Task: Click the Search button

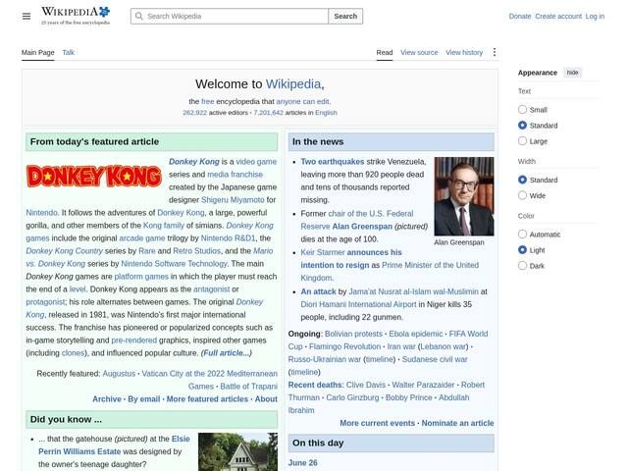Action: pyautogui.click(x=345, y=16)
